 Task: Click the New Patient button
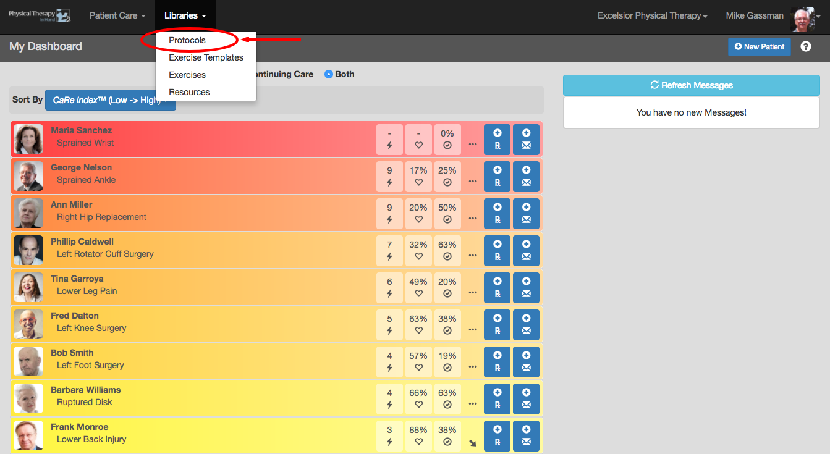[x=759, y=46]
